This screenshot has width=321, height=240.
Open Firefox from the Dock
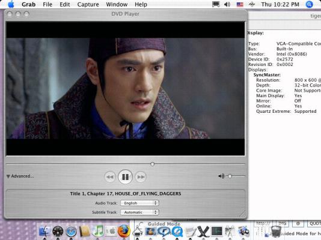click(x=124, y=231)
